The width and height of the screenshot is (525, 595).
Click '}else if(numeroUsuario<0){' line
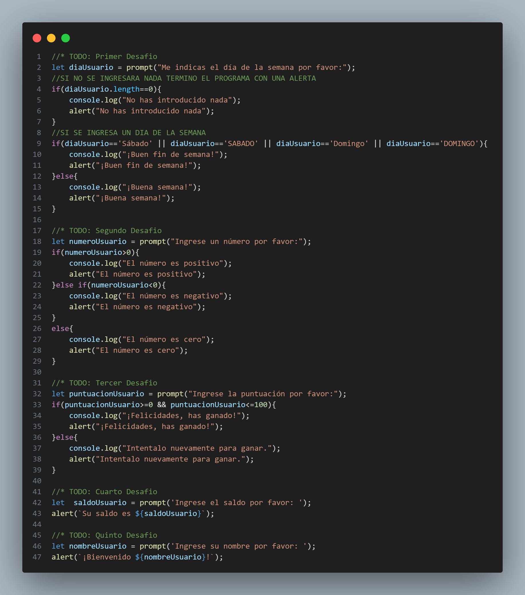109,285
